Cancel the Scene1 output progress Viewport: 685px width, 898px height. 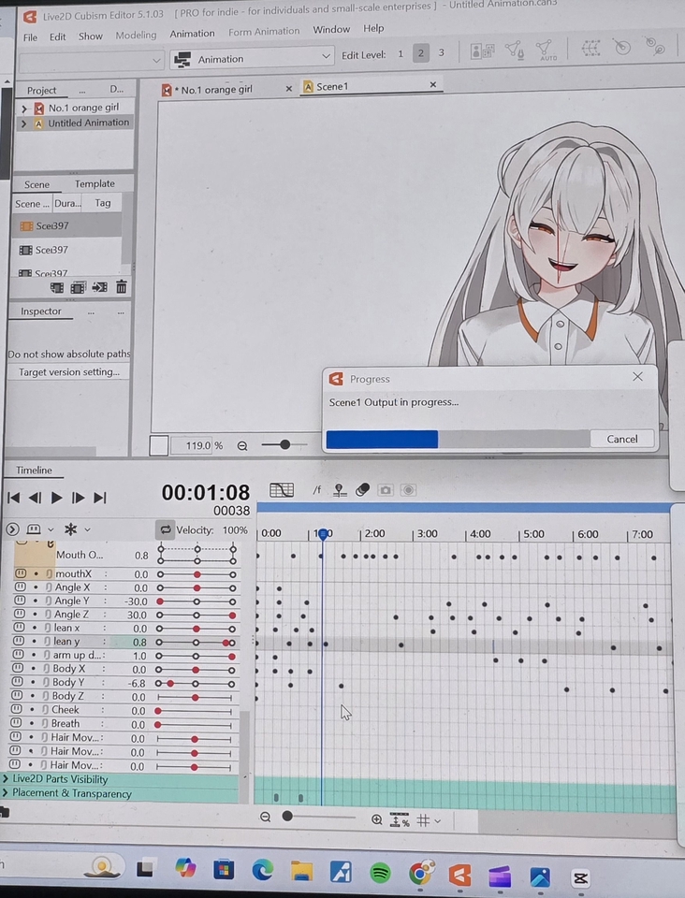point(621,439)
